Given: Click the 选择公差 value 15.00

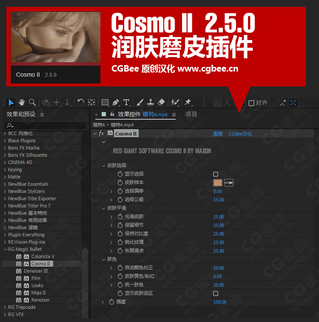Looking at the screenshot, I should [x=219, y=200].
